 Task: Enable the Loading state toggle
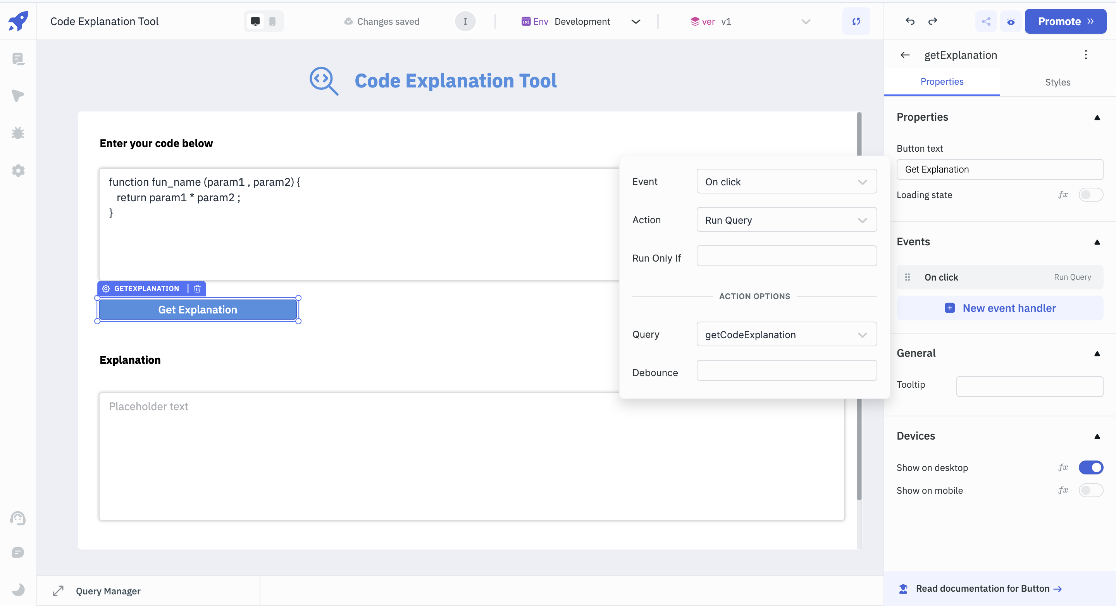(1090, 195)
